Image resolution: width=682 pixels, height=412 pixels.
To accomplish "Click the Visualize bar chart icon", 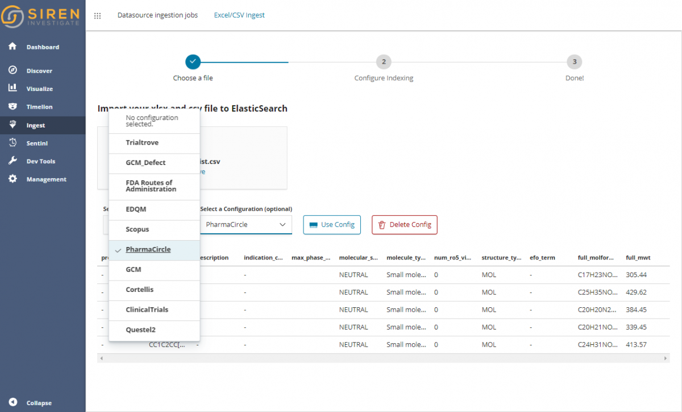I will (x=13, y=88).
